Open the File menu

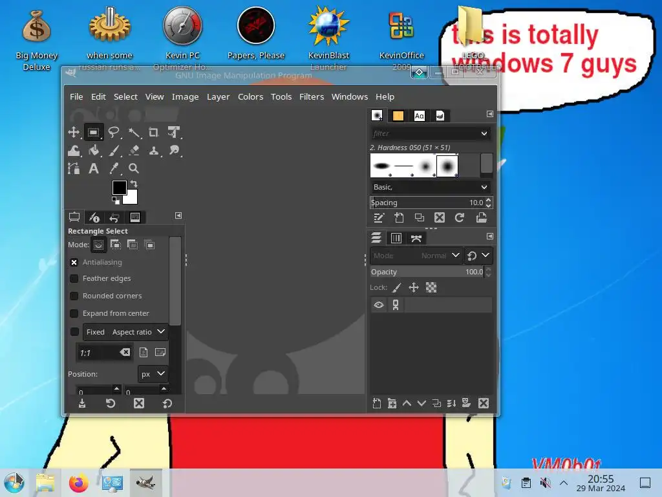pos(76,97)
